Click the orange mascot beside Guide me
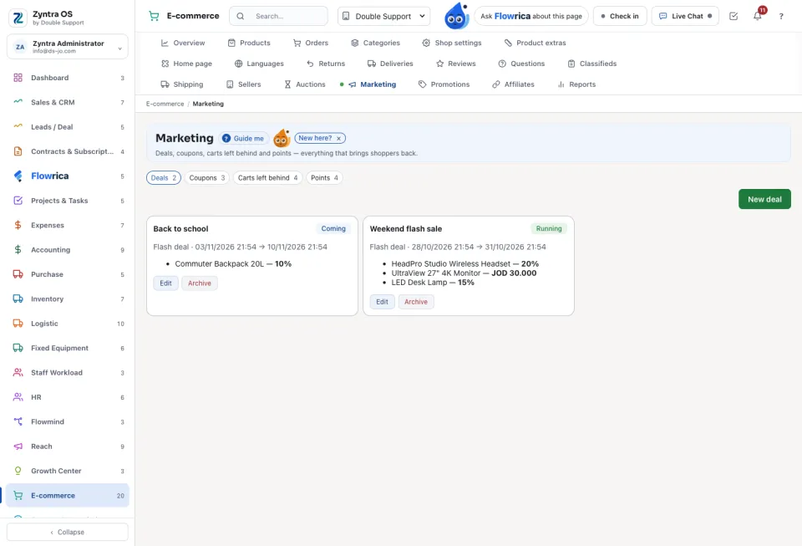Viewport: 802px width, 546px height. click(x=282, y=138)
